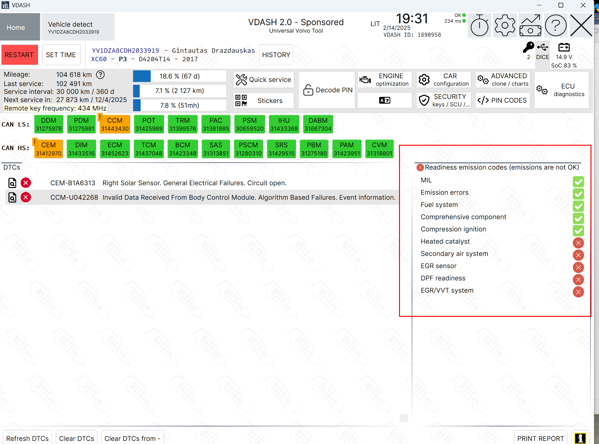Open ENGINE optimization
Image resolution: width=599 pixels, height=444 pixels.
pos(385,80)
